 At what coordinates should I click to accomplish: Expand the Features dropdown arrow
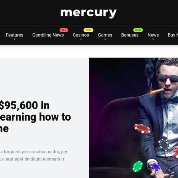tap(15, 39)
